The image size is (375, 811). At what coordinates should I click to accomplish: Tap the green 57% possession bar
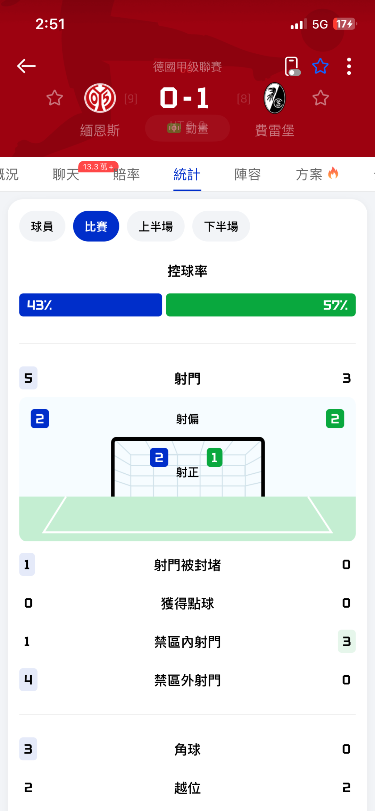pyautogui.click(x=261, y=305)
